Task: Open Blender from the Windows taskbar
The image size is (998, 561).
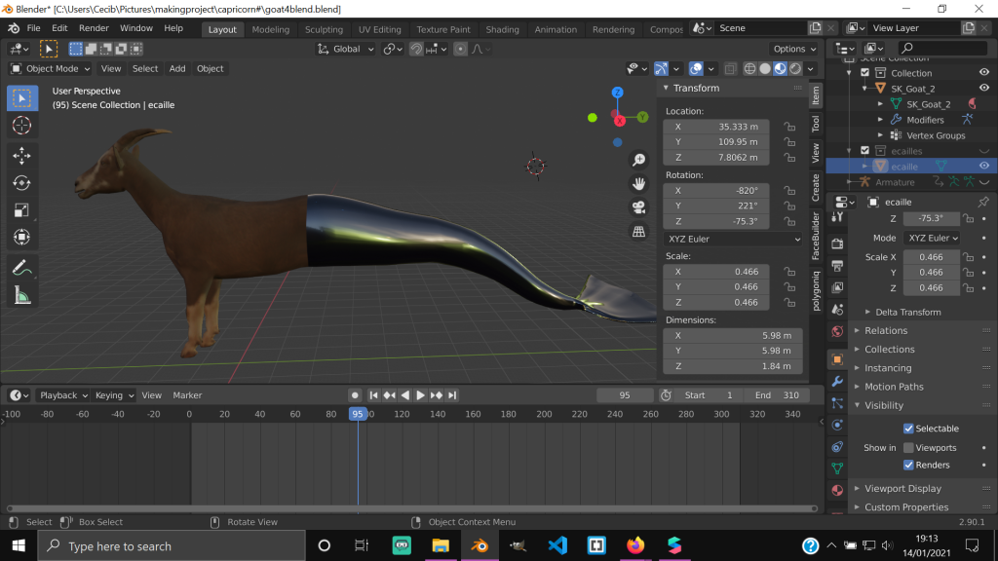Action: [480, 545]
